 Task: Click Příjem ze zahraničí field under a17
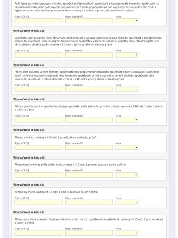coord(89,89)
